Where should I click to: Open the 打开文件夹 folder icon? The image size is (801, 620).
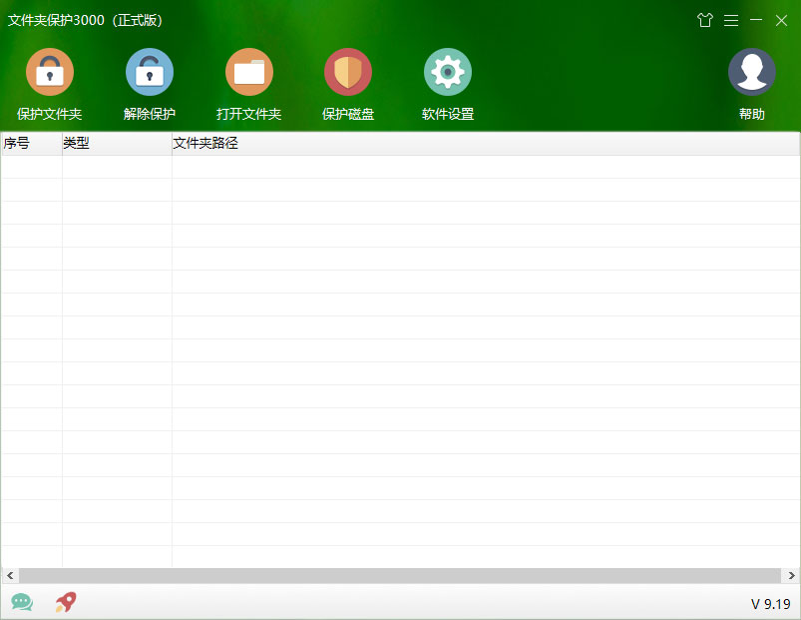248,72
